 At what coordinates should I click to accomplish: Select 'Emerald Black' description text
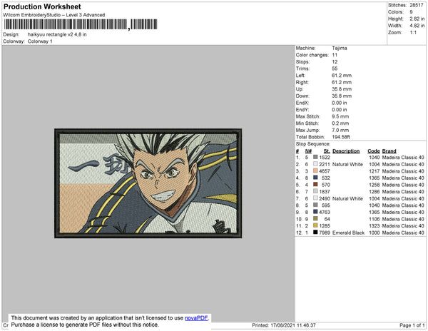[348, 233]
